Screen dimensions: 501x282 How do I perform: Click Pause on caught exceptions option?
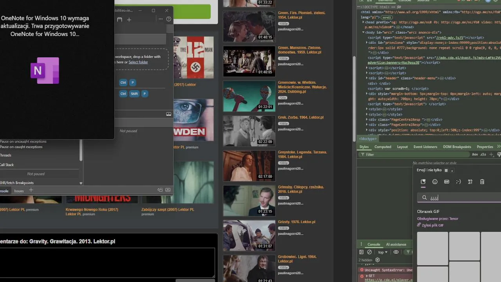click(21, 147)
